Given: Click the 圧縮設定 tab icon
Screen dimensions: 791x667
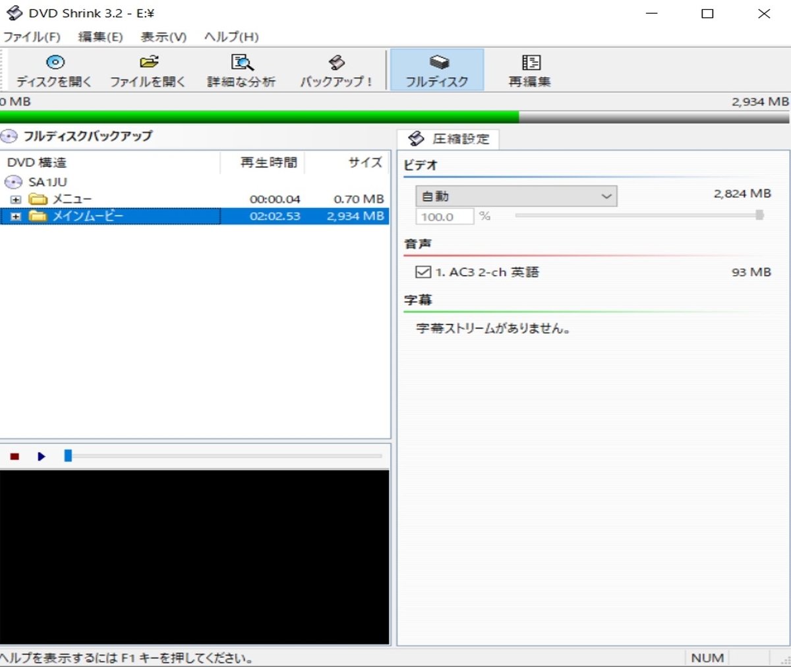Looking at the screenshot, I should (x=416, y=139).
